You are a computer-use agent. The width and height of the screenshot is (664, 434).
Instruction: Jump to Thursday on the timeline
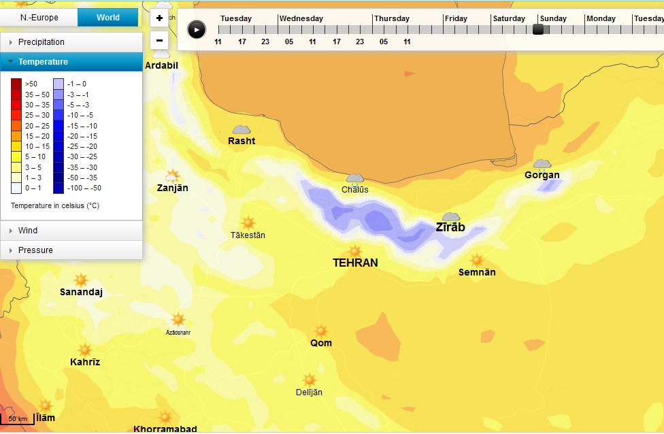(x=392, y=18)
